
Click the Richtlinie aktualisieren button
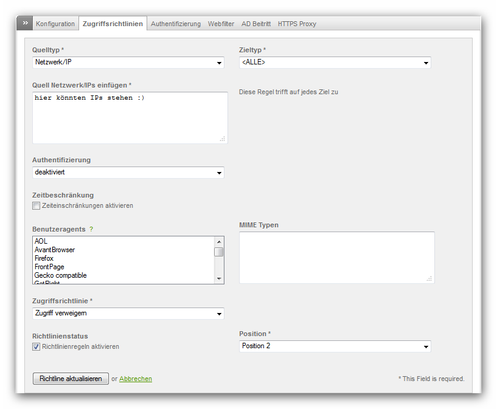(71, 379)
